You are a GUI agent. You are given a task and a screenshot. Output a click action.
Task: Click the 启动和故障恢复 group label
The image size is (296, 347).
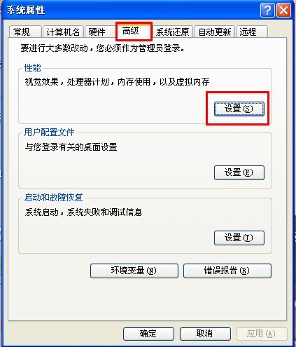point(54,198)
